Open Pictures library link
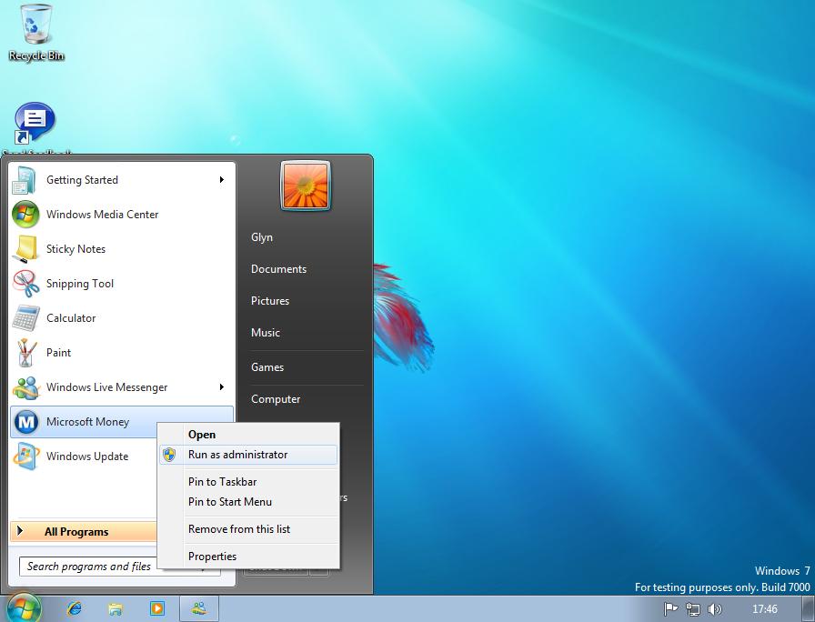815x622 pixels. [x=270, y=301]
